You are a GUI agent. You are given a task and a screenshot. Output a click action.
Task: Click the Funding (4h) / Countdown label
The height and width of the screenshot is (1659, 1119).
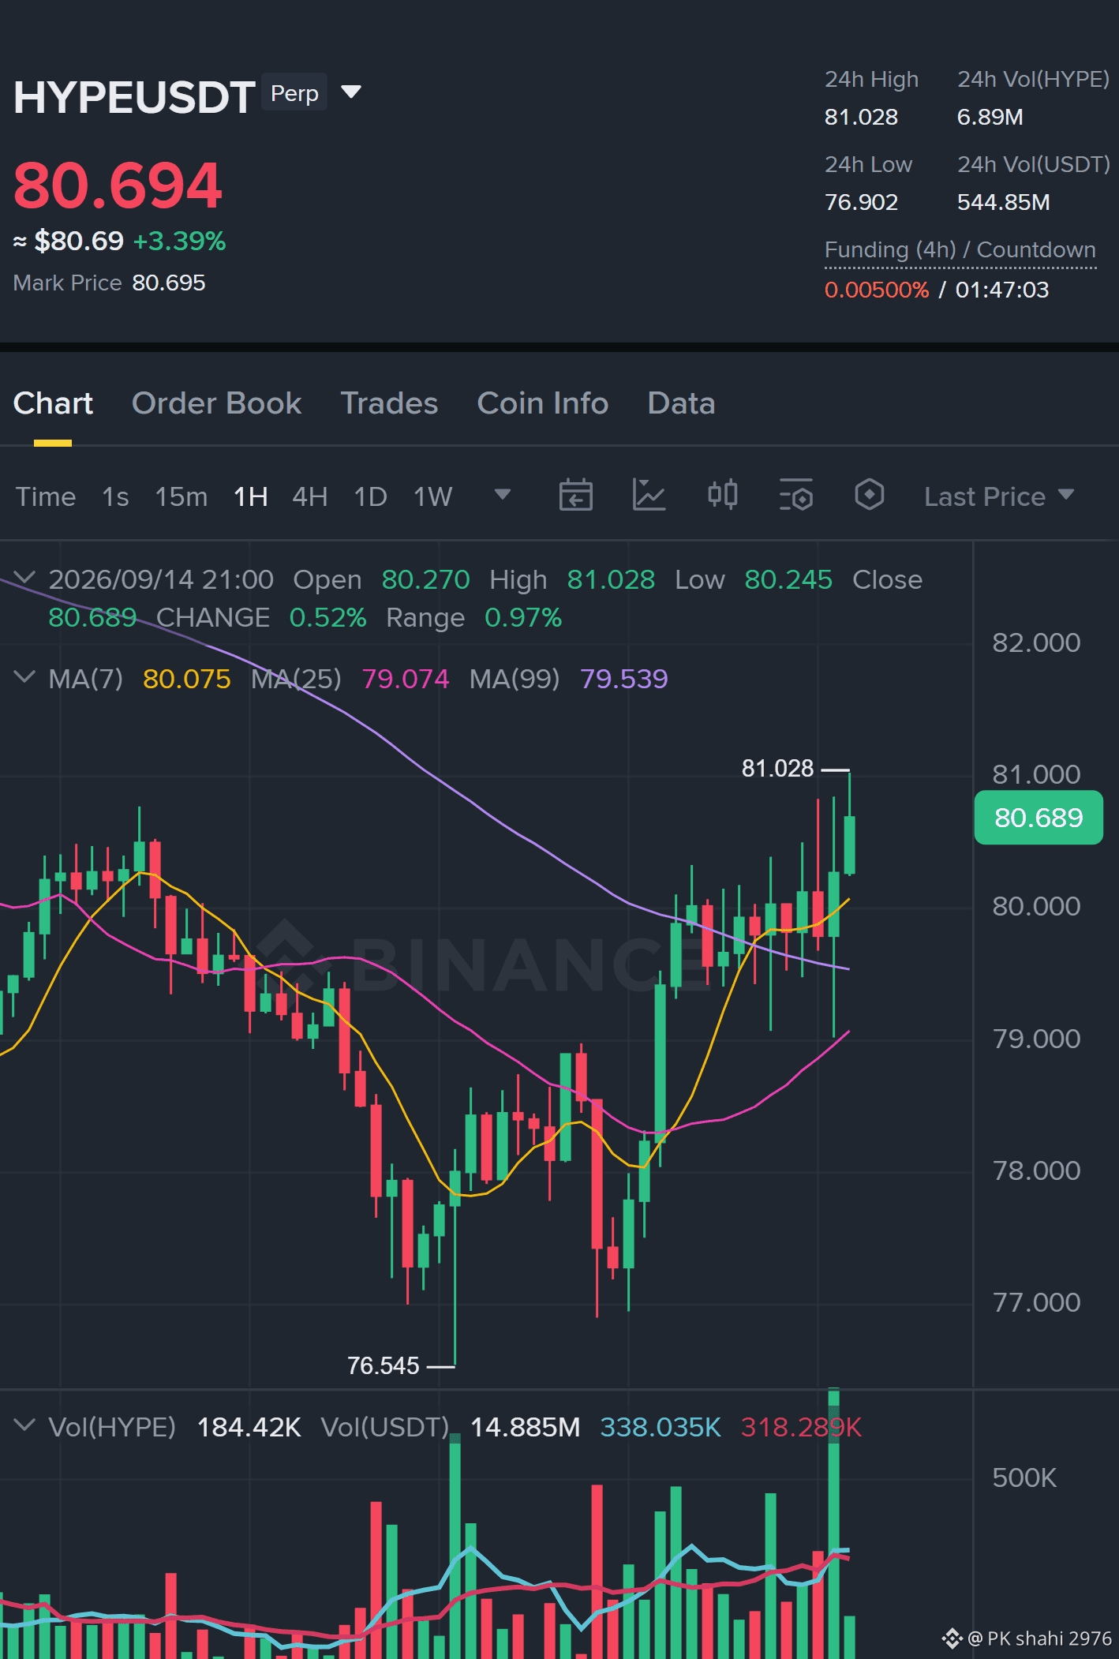click(960, 250)
